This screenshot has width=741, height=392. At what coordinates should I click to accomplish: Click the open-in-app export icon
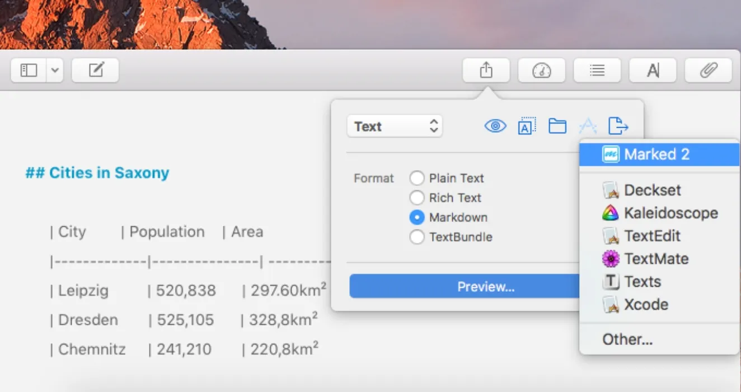tap(618, 125)
